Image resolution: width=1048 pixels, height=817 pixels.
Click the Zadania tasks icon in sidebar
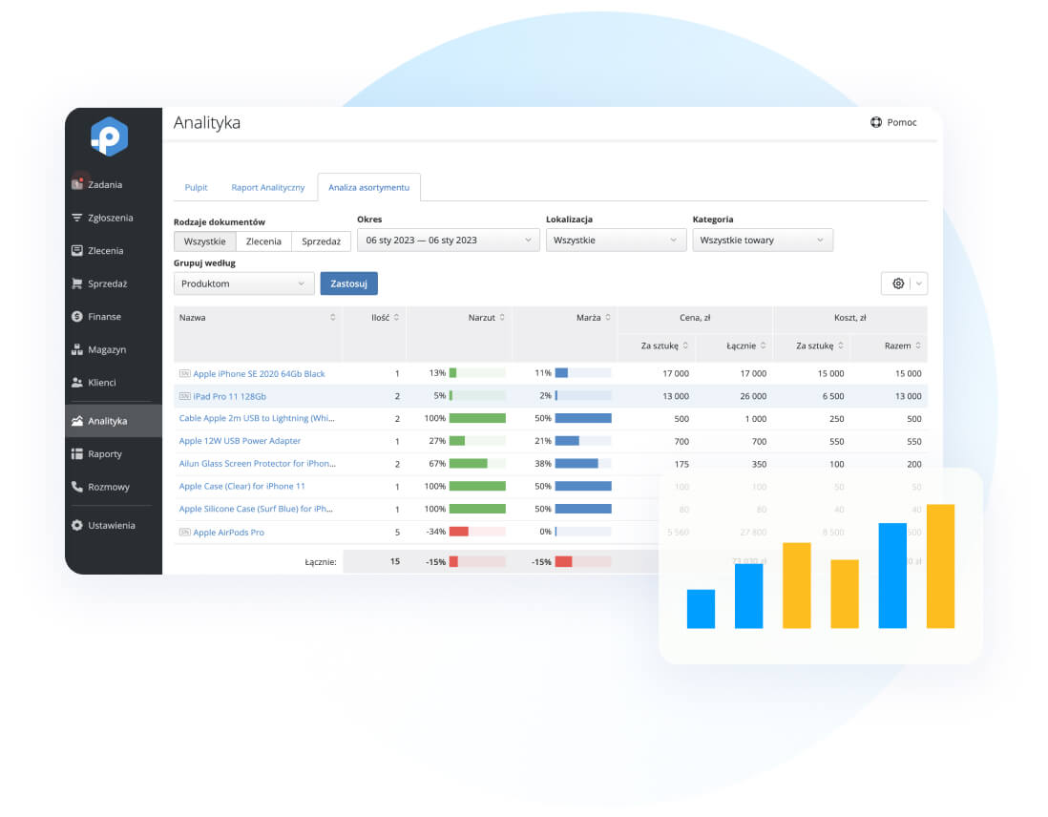tap(77, 184)
